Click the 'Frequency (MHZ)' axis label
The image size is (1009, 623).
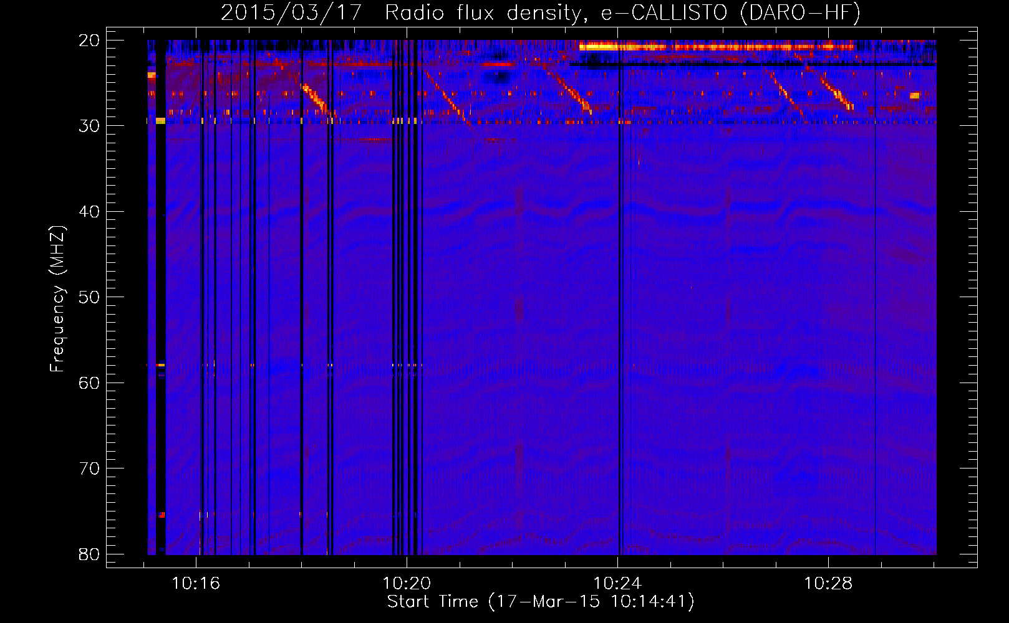57,298
